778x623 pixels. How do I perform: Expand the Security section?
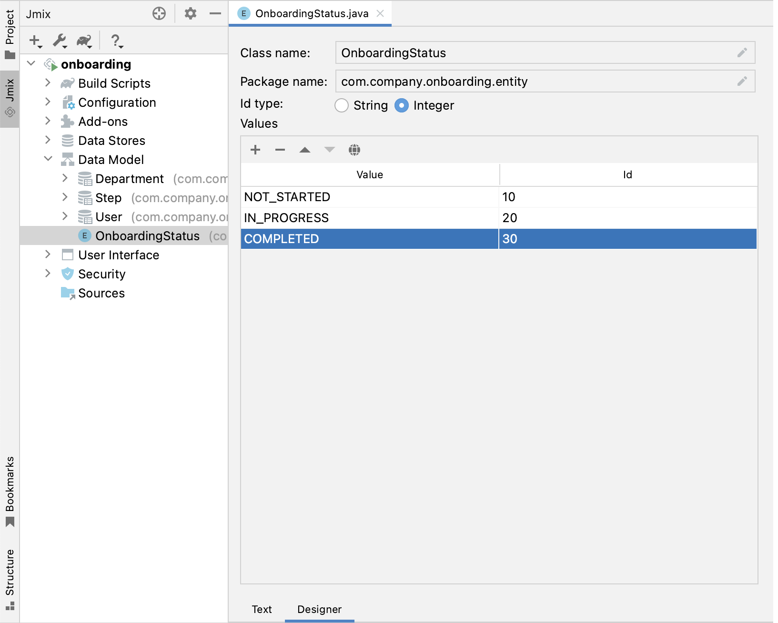[48, 274]
